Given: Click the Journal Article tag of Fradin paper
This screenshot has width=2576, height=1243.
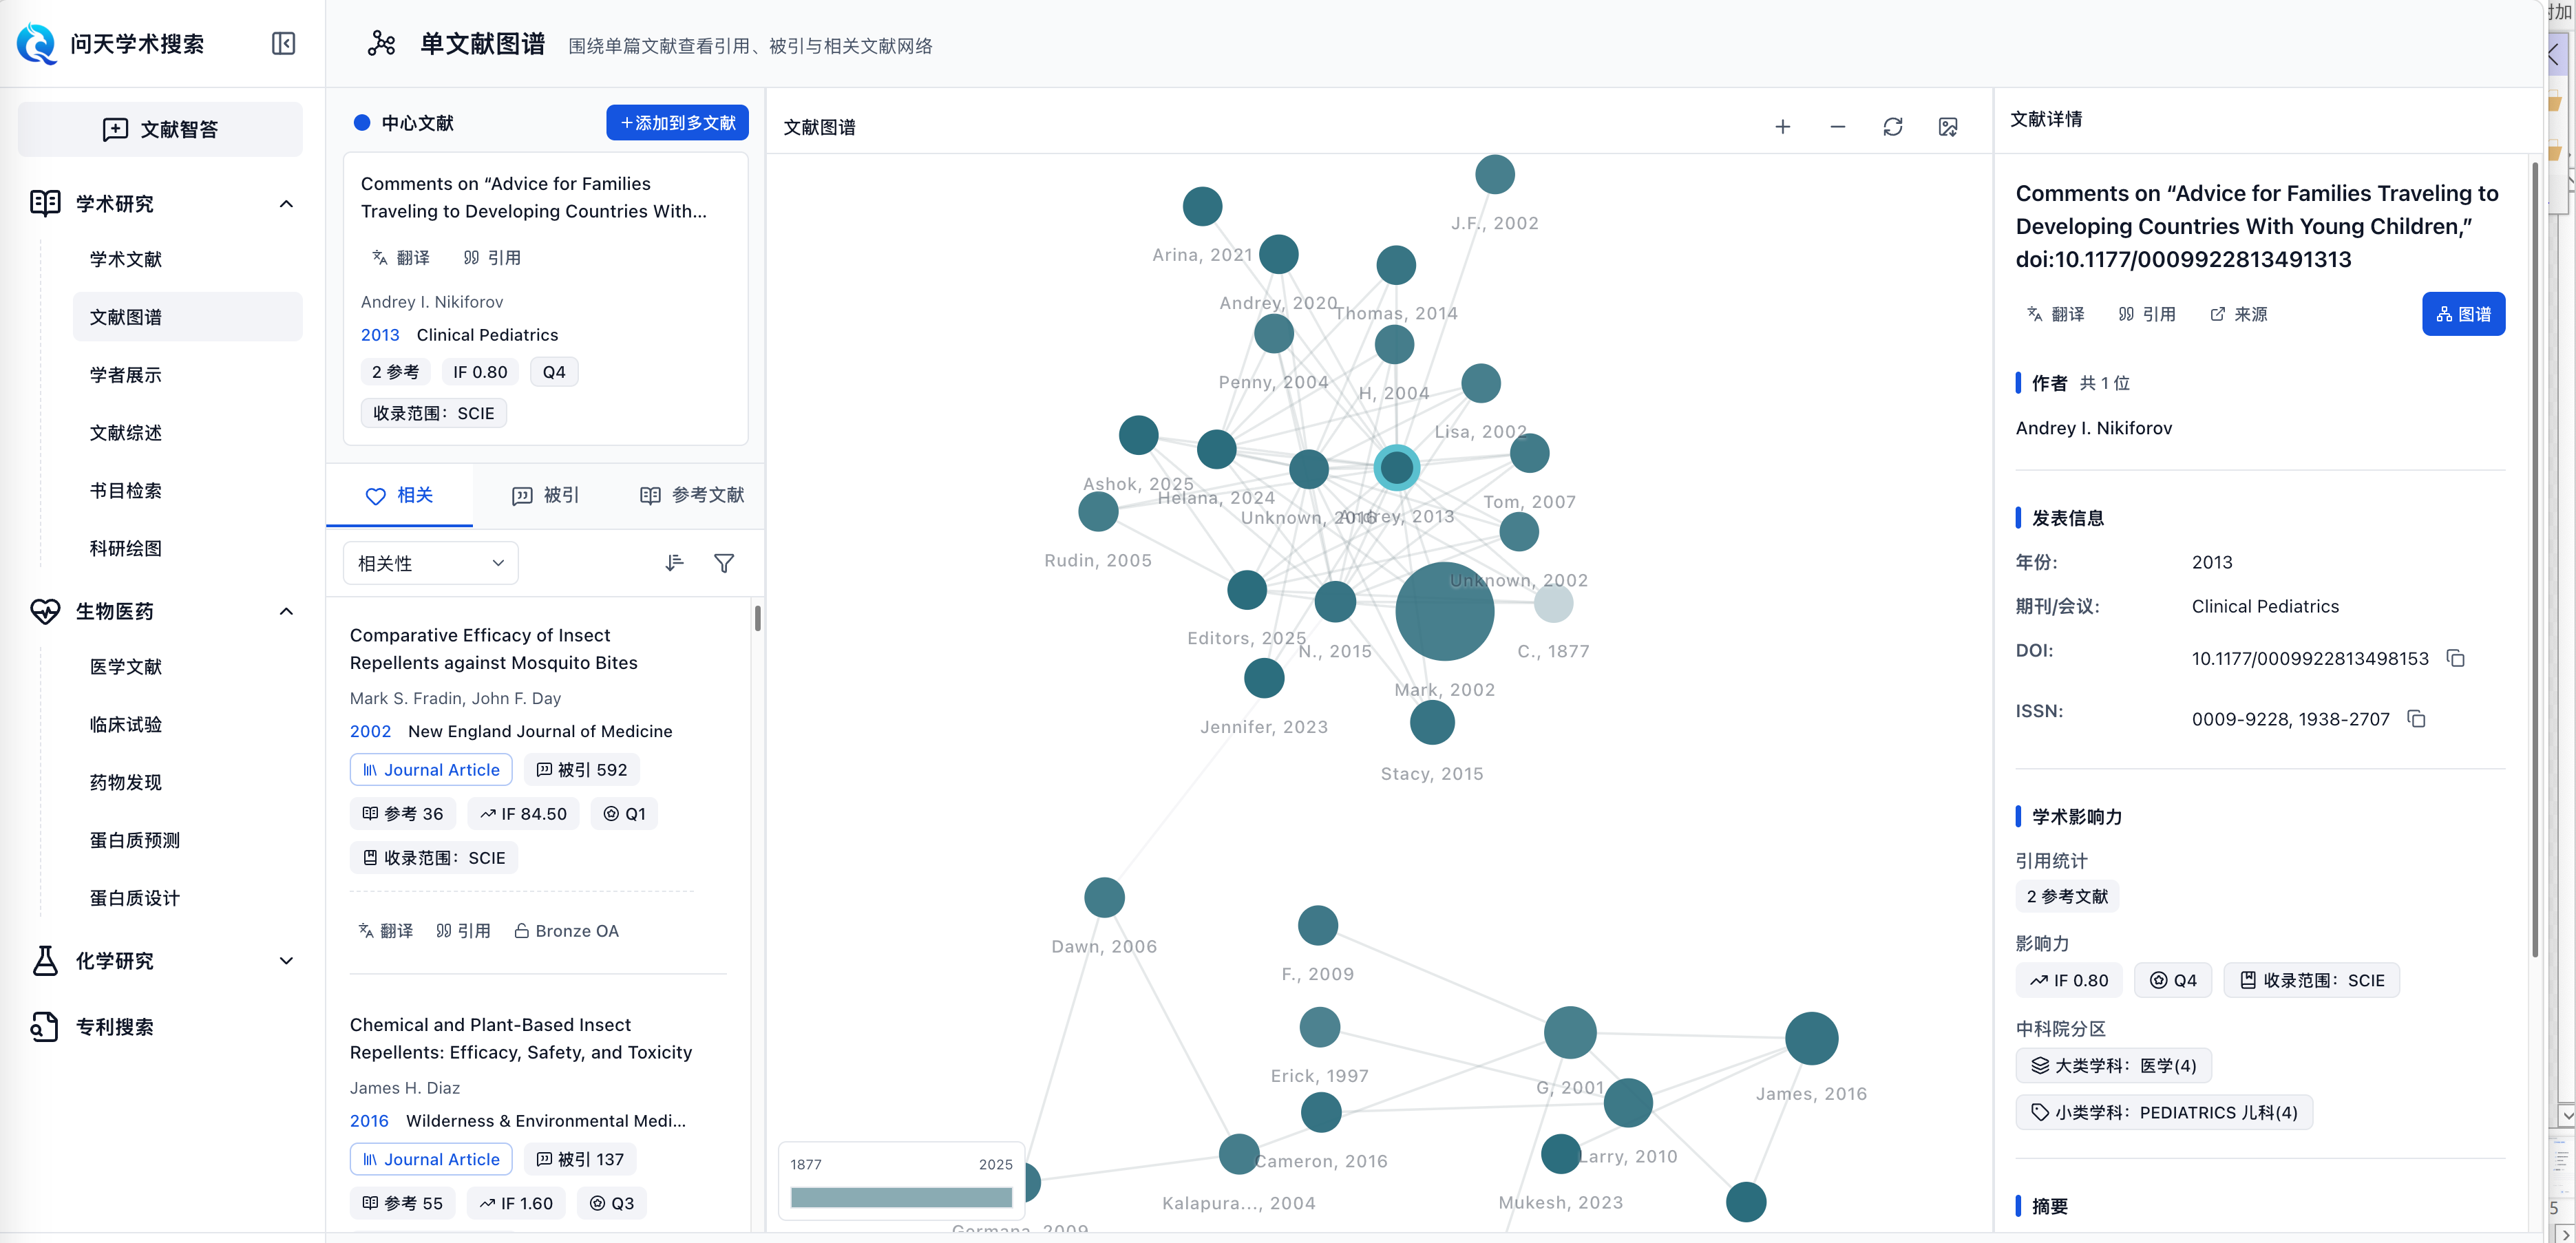Looking at the screenshot, I should coord(431,770).
